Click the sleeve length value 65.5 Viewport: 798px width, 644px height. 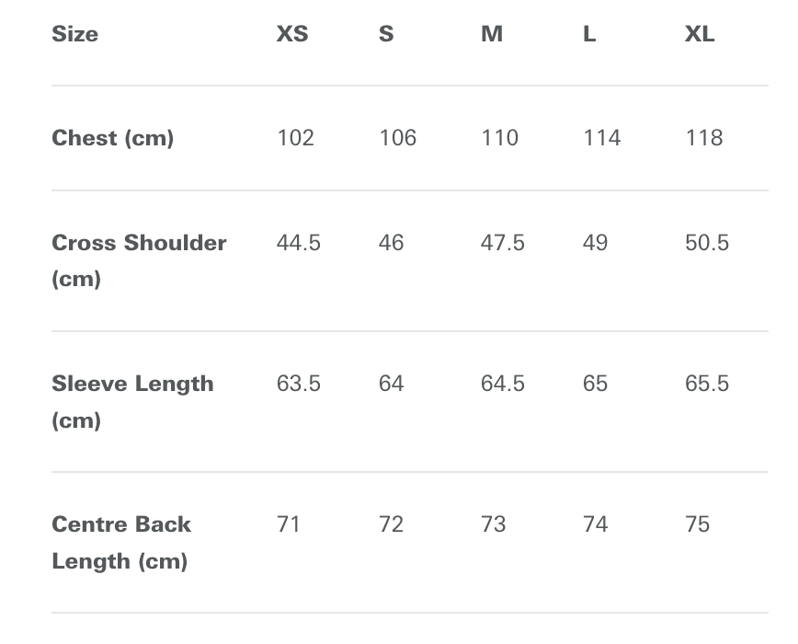(707, 384)
